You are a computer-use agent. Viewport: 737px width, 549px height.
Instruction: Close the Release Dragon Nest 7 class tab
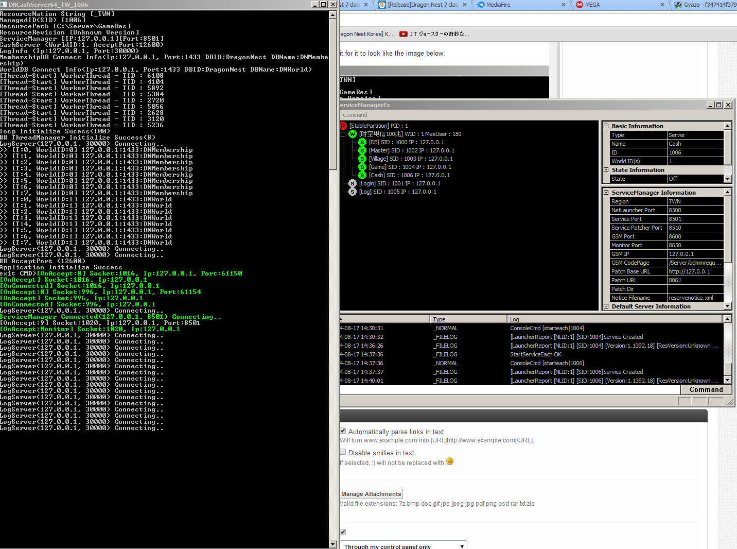pos(465,5)
